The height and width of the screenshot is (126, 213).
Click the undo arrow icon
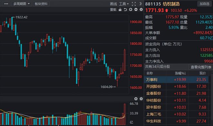coord(125,9)
